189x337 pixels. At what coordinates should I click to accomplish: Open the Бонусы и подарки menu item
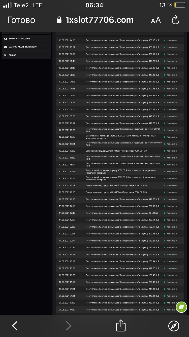pos(26,39)
